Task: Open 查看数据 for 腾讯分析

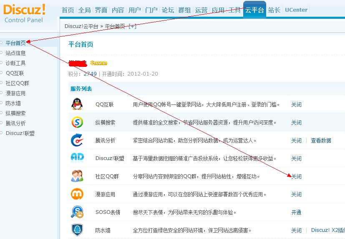Action: [321, 140]
